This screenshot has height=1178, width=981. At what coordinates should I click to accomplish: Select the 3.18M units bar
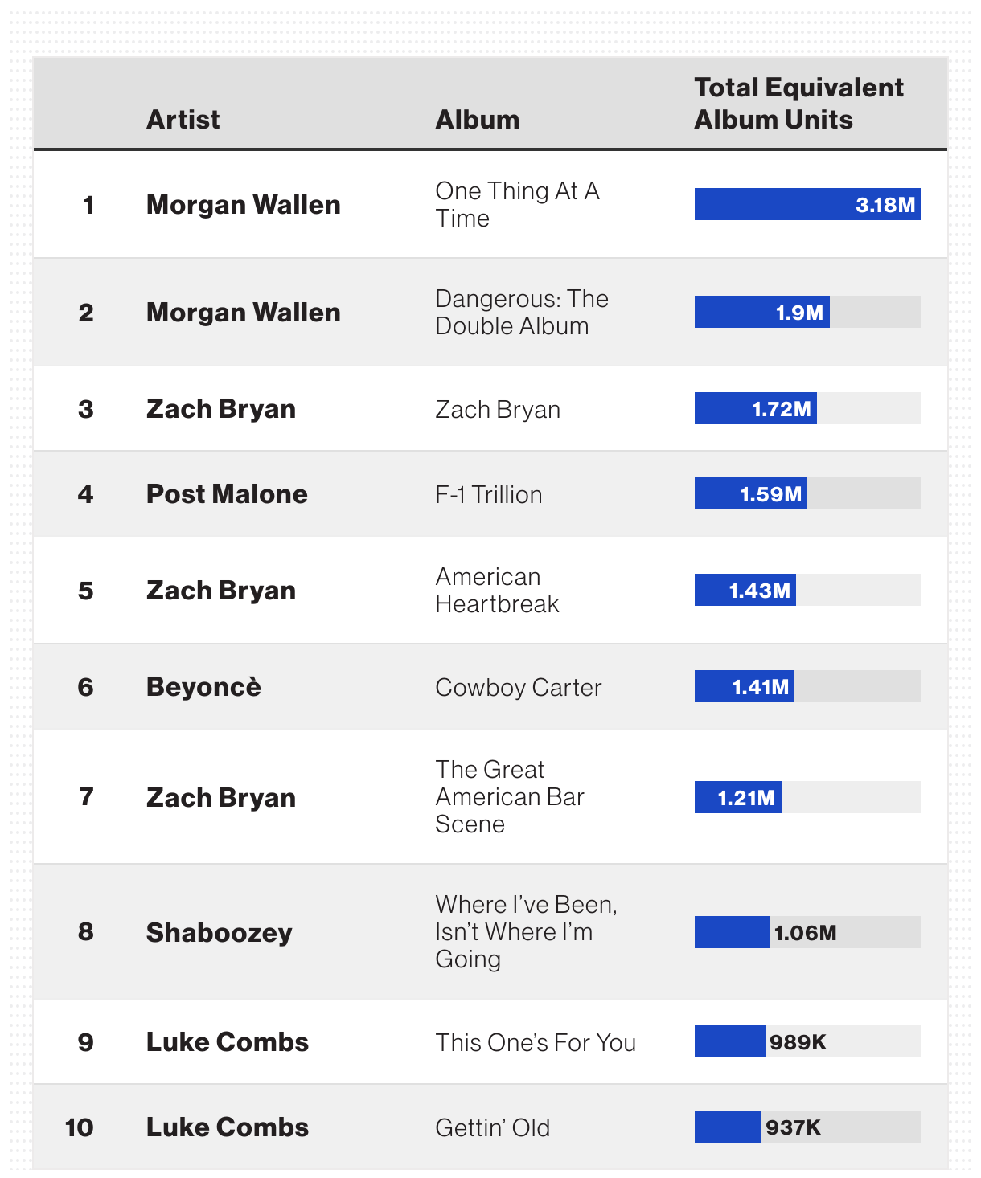[x=807, y=204]
